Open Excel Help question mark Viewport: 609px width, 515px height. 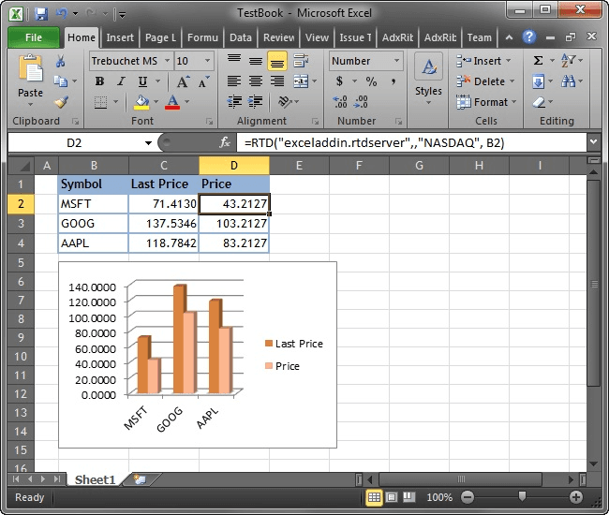529,37
